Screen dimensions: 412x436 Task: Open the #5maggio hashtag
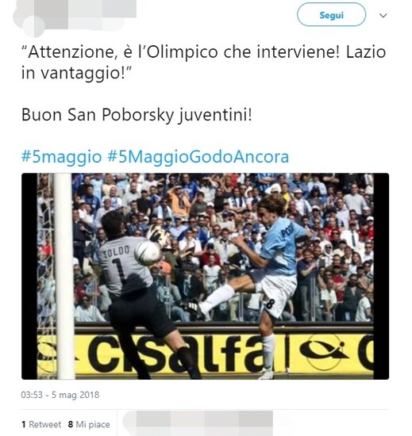point(61,157)
